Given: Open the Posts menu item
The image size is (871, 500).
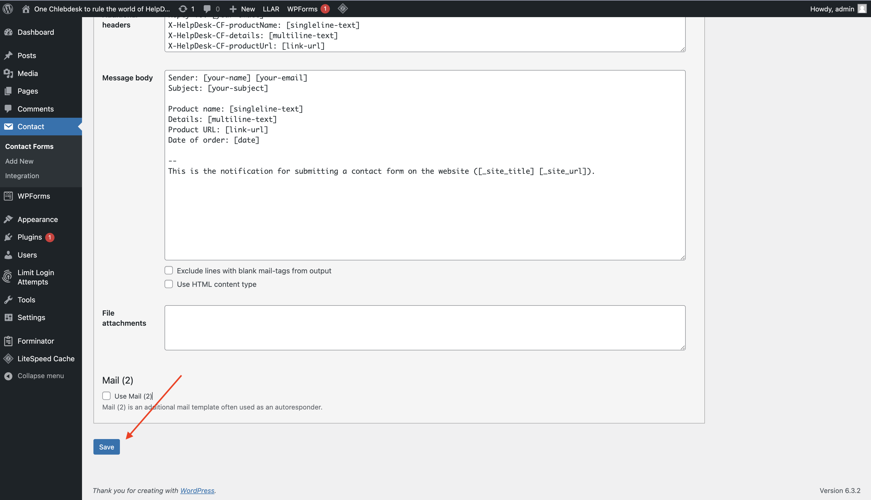Looking at the screenshot, I should coord(26,55).
